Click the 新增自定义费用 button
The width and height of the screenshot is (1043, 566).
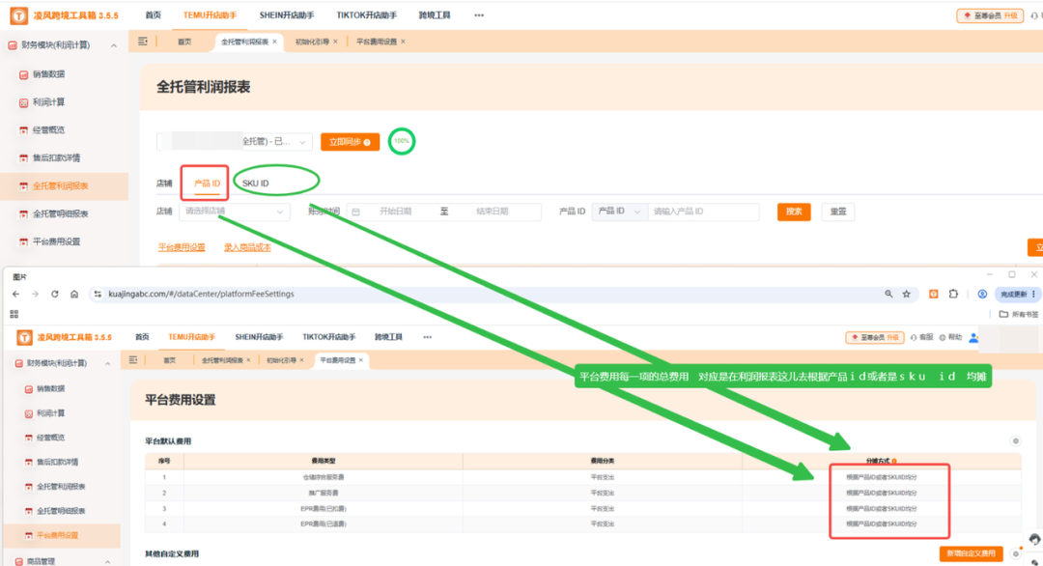coord(972,553)
